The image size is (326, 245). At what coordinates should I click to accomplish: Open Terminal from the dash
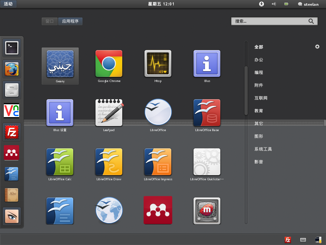pos(12,48)
